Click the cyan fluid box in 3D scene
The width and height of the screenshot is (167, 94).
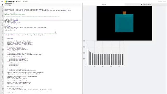124,23
